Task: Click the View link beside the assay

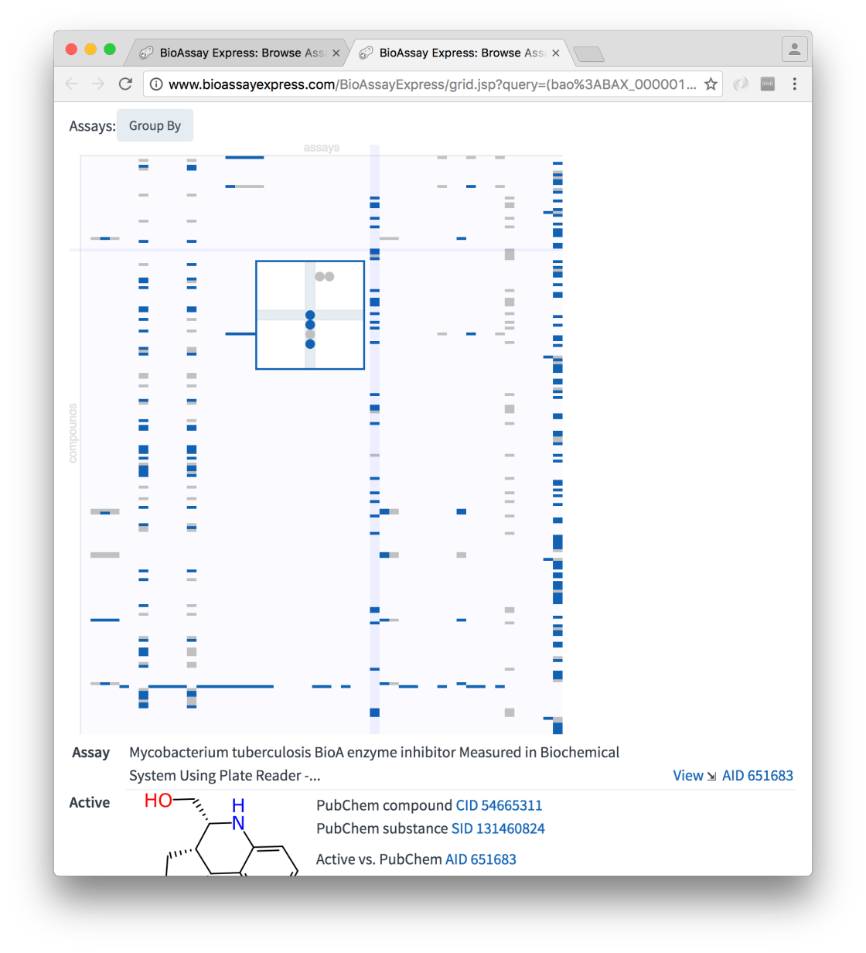Action: click(x=687, y=775)
